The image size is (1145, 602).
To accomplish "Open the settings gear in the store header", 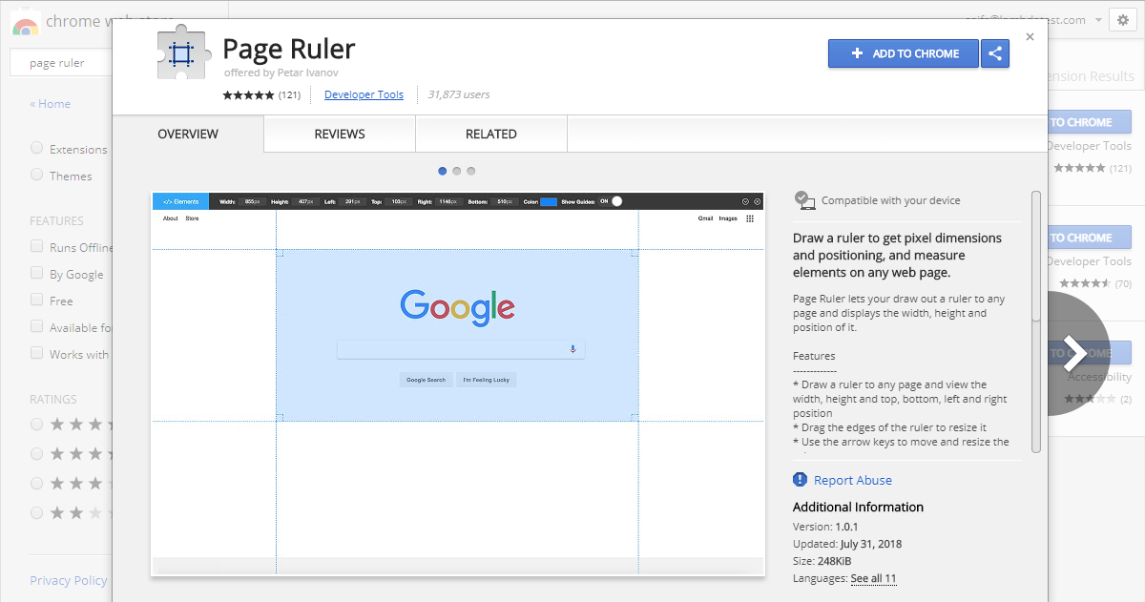I will 1122,20.
